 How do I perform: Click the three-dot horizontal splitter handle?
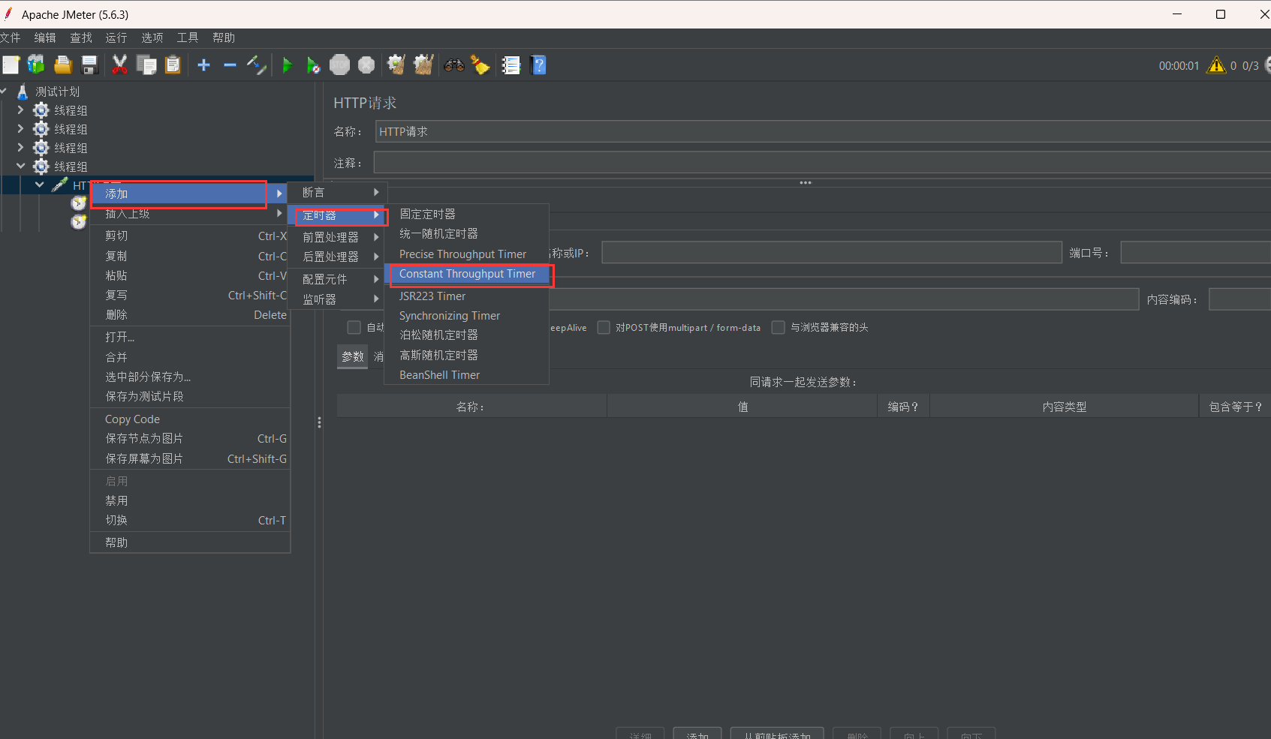click(x=806, y=182)
